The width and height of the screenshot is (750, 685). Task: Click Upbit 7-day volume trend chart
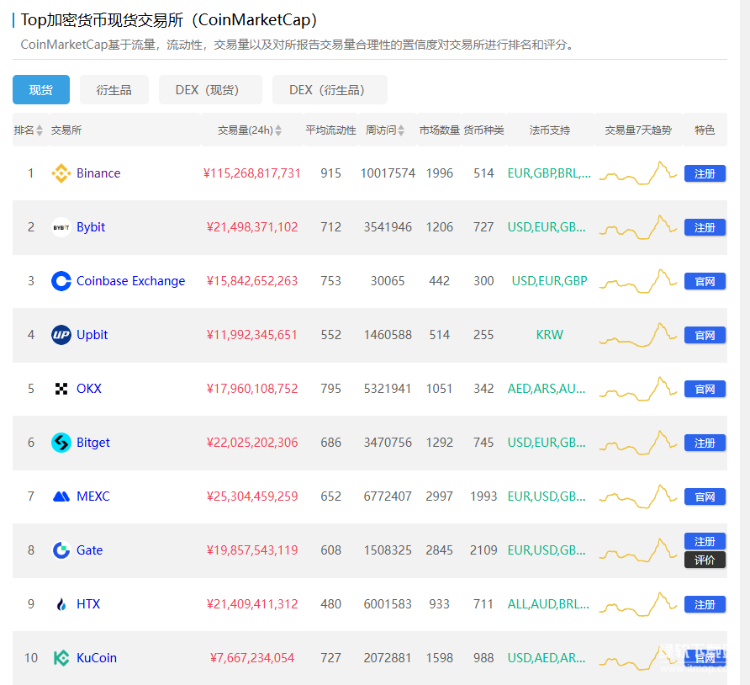point(638,335)
